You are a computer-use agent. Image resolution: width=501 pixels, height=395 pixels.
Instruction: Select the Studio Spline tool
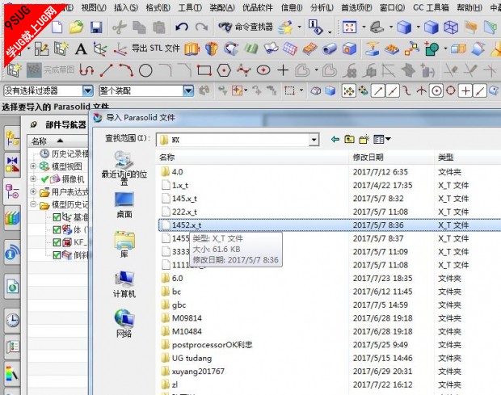tap(243, 70)
